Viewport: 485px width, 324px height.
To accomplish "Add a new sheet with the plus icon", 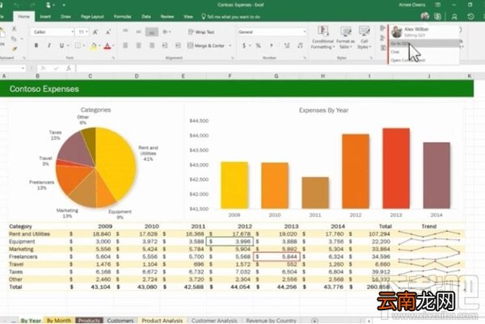I will pyautogui.click(x=314, y=321).
